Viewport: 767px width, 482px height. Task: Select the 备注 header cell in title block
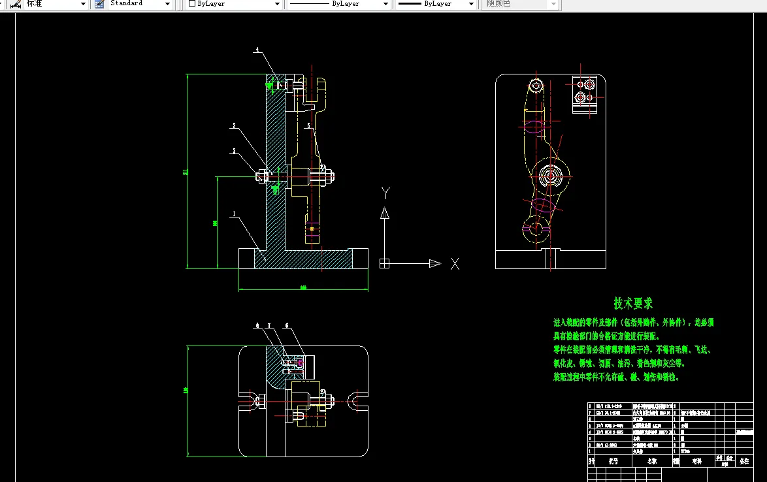pyautogui.click(x=744, y=461)
